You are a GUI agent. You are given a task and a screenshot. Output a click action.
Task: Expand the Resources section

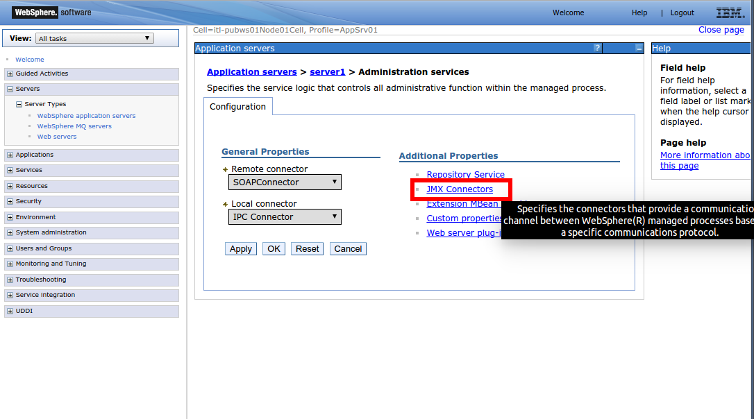coord(10,186)
